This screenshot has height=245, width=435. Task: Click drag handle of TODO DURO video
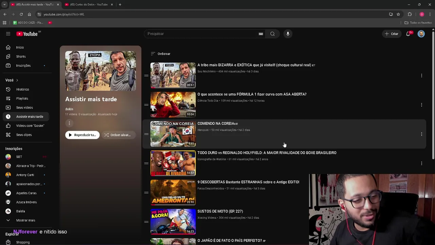[146, 163]
